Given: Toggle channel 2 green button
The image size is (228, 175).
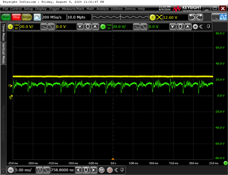Looking at the screenshot, I should click(103, 27).
